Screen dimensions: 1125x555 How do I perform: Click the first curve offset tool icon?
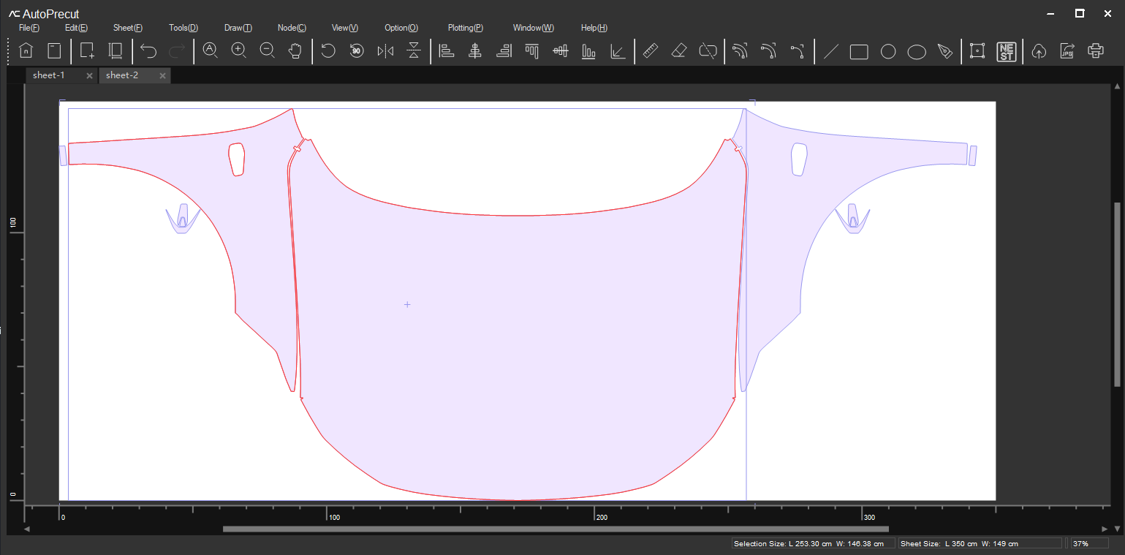point(740,50)
